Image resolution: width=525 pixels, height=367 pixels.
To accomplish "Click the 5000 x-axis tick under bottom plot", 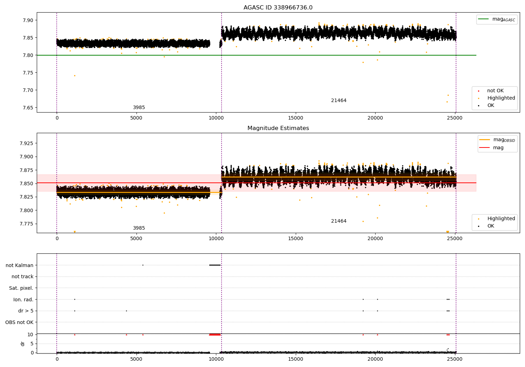I will pyautogui.click(x=136, y=359).
